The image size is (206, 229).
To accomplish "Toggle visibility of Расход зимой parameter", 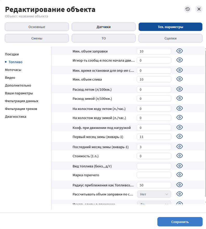I will point(179,98).
